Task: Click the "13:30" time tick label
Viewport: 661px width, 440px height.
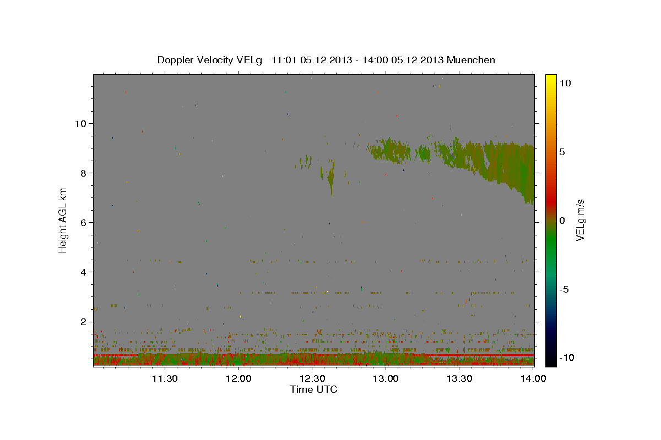Action: point(459,378)
